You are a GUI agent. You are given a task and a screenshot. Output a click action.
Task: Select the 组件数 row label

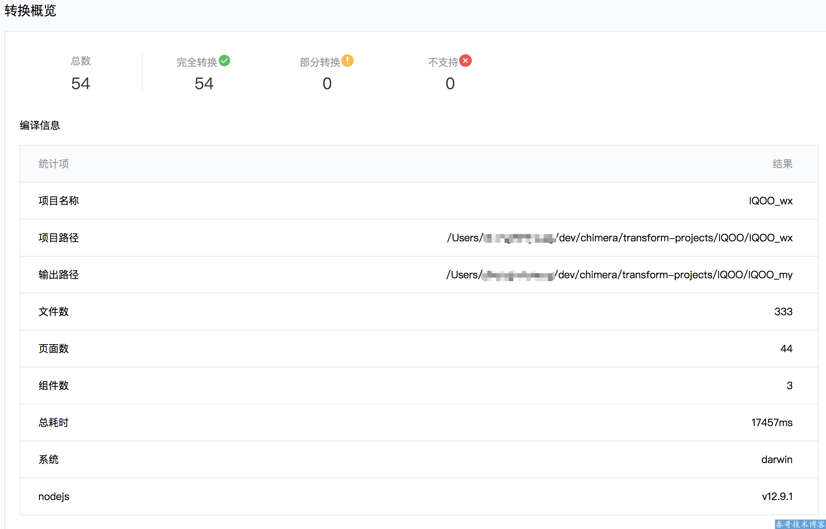pyautogui.click(x=54, y=386)
